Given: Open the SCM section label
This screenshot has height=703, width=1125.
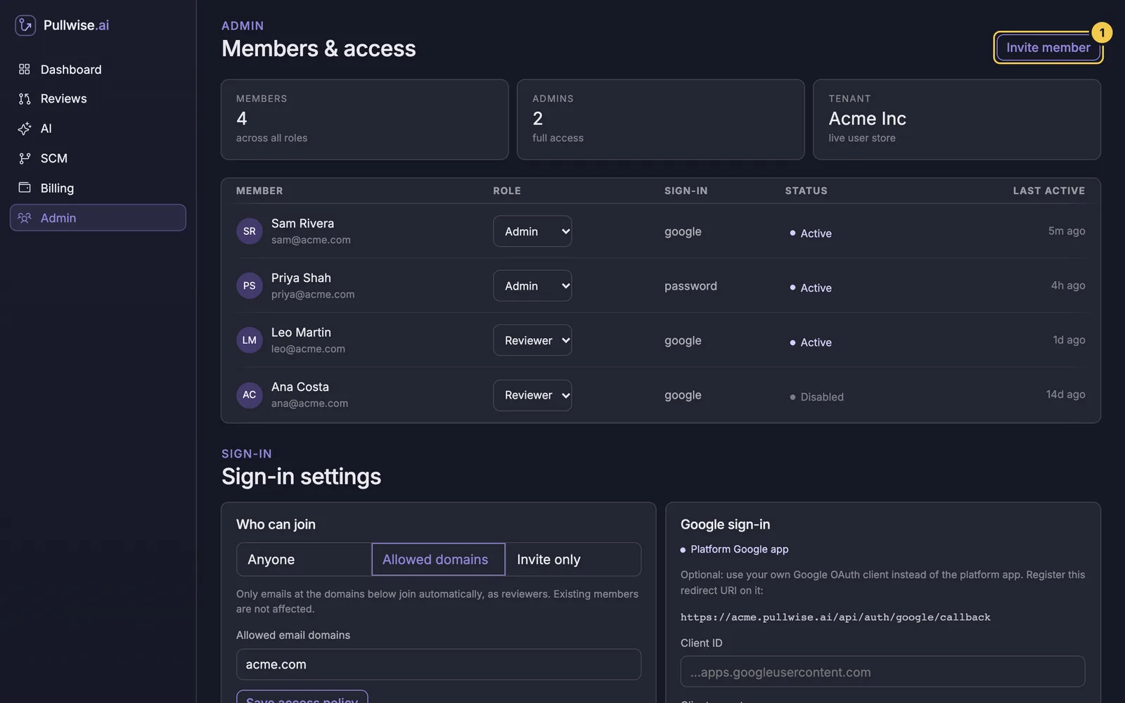Looking at the screenshot, I should tap(54, 158).
